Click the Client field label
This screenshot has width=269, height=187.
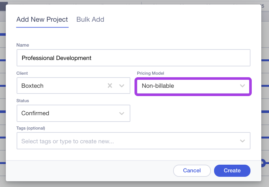(x=22, y=73)
